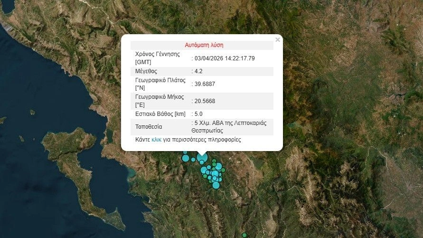The height and width of the screenshot is (238, 423).
Task: Click the 'Μέγεθος' row label
Action: point(146,71)
